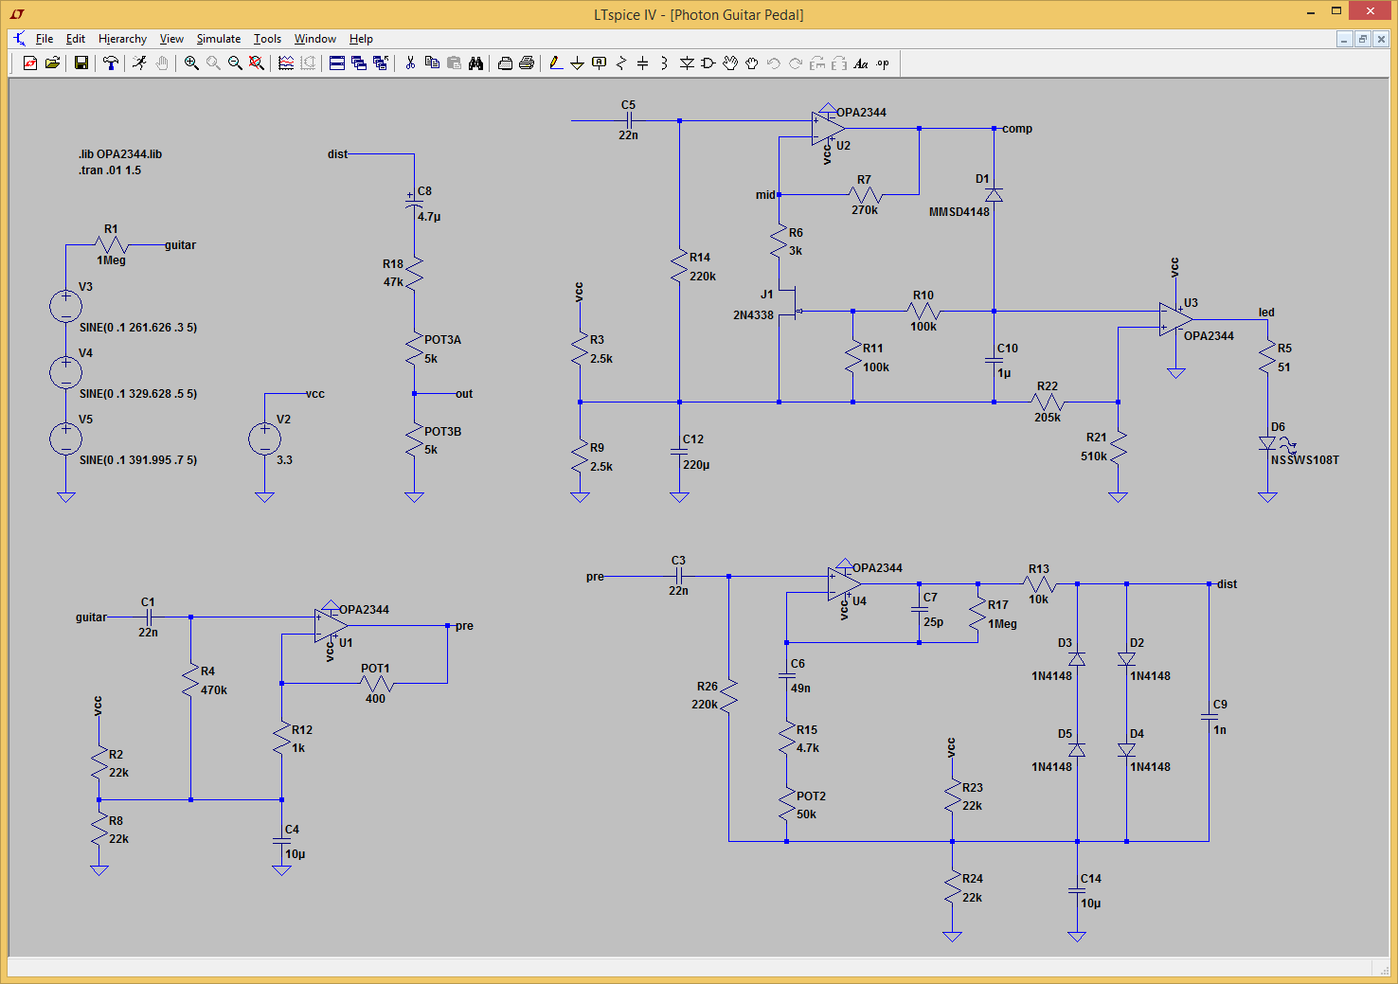
Task: Open the Component gate icon
Action: pos(708,63)
